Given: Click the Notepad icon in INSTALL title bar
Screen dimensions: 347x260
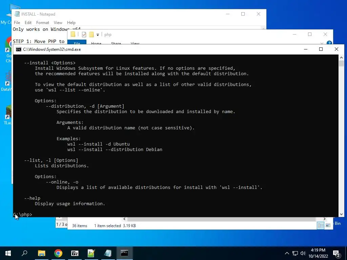Looking at the screenshot, I should 17,14.
